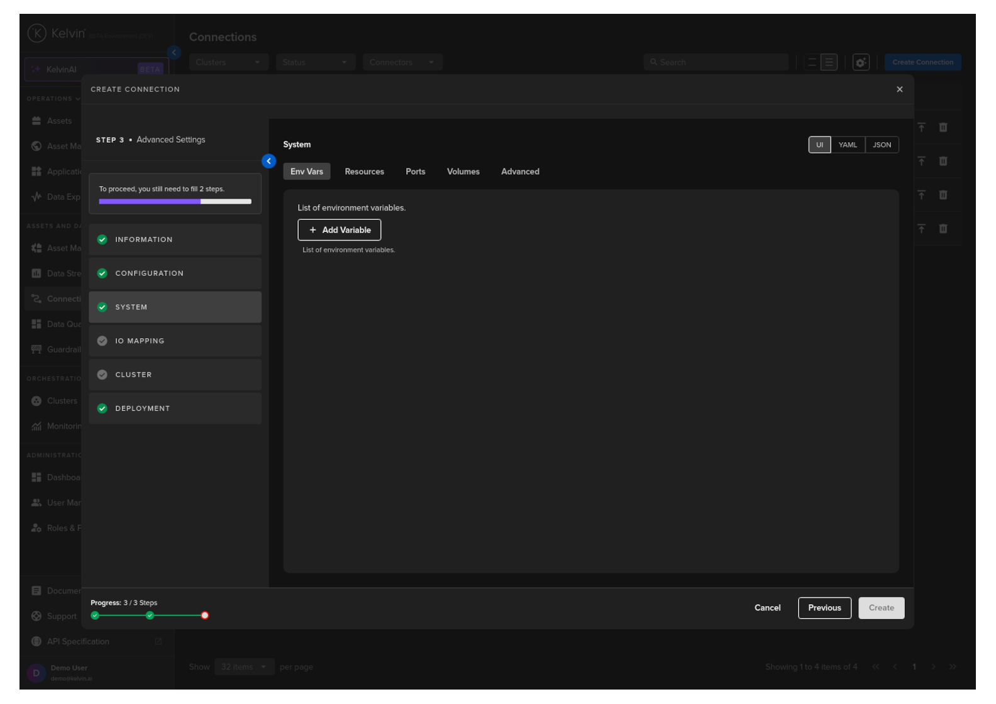Switch editor view to JSON
996x704 pixels.
(882, 145)
